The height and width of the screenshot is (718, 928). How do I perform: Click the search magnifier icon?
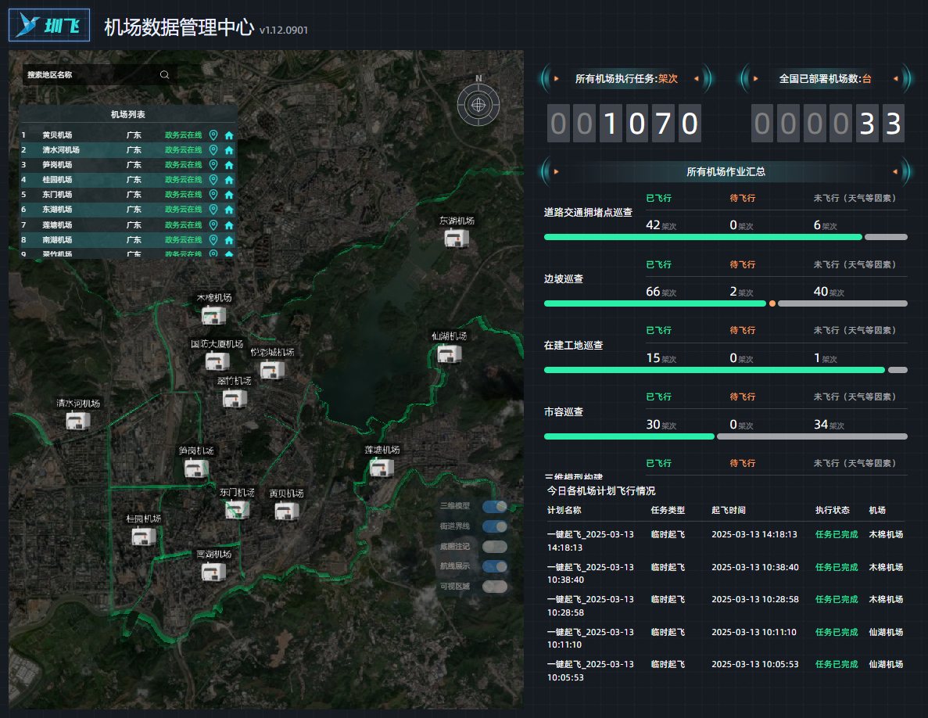[x=164, y=75]
